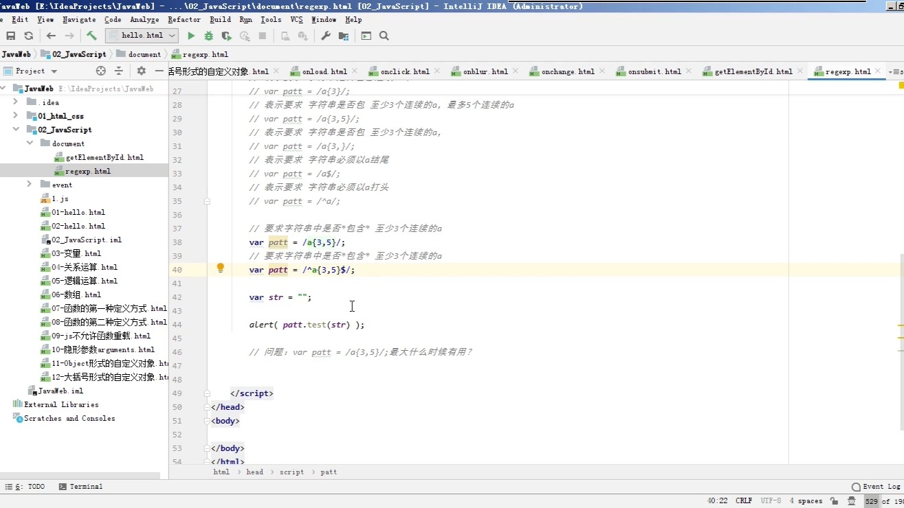
Task: Open the Refactor menu
Action: 184,20
